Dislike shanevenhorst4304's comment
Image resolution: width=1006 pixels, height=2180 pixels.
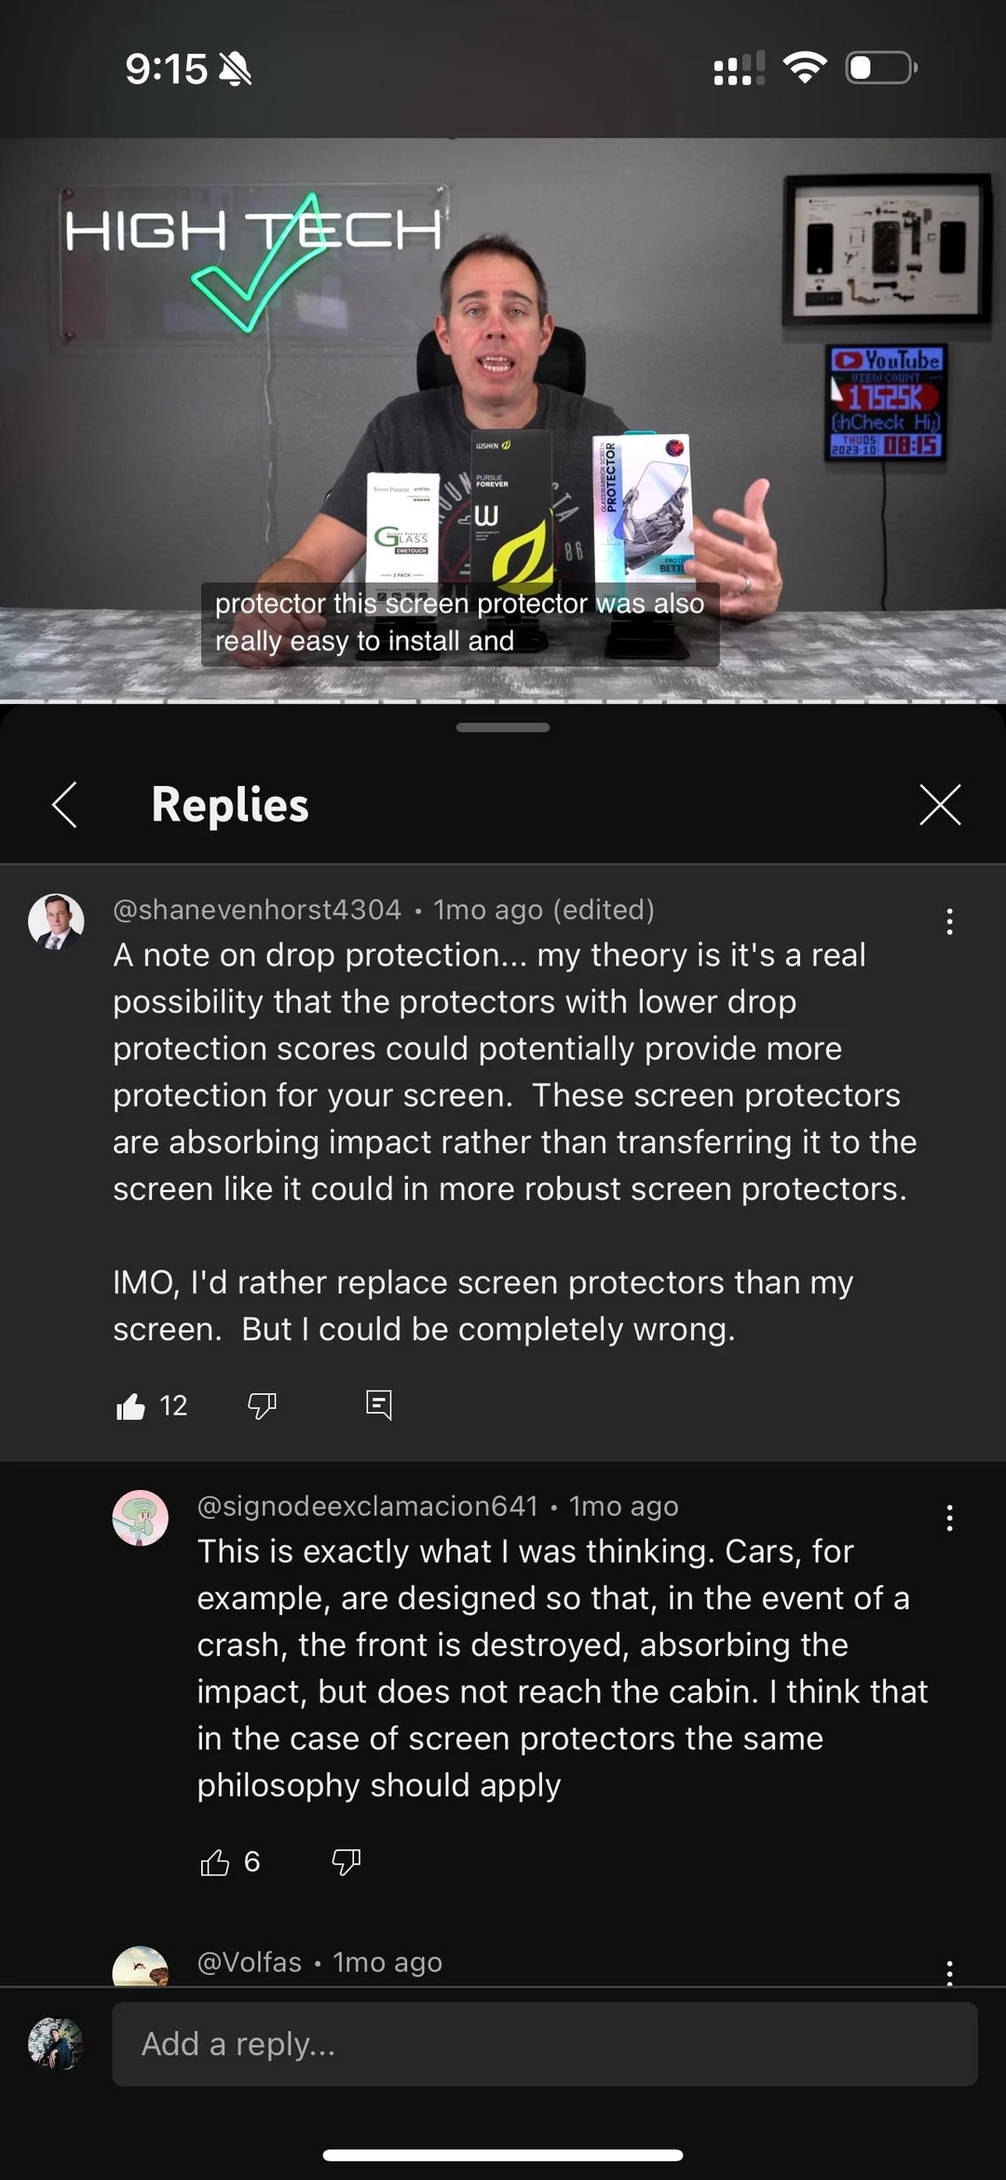262,1405
